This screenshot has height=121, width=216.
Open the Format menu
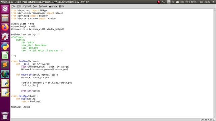pyautogui.click(x=27, y=6)
